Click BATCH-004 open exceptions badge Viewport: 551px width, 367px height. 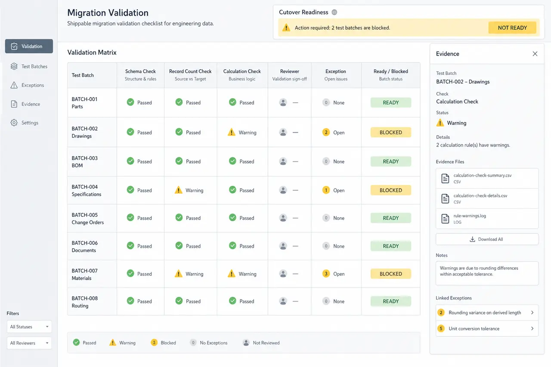point(326,190)
